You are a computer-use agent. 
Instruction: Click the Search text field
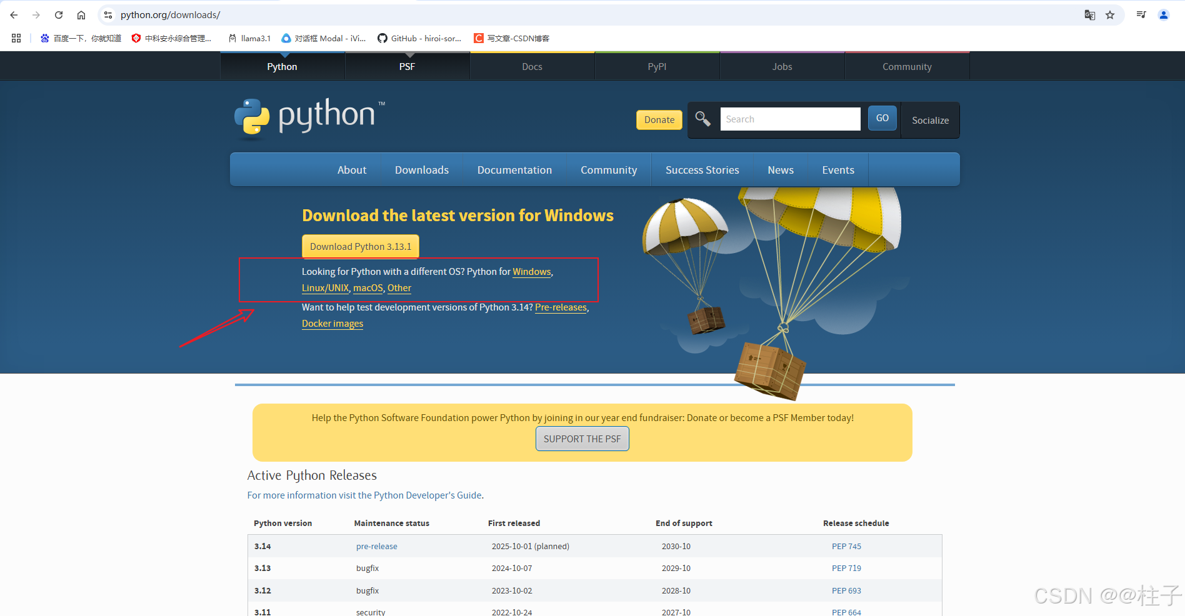coord(790,119)
